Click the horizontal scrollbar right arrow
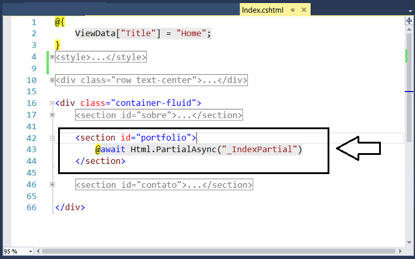 [401, 251]
